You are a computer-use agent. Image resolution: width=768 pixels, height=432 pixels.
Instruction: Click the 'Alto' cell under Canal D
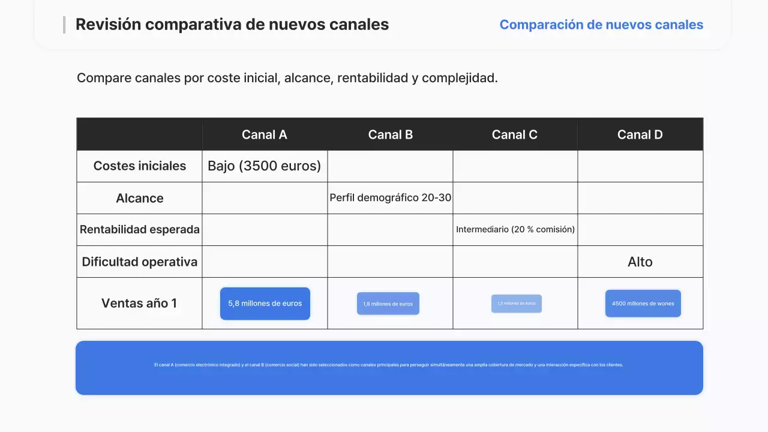(x=640, y=262)
